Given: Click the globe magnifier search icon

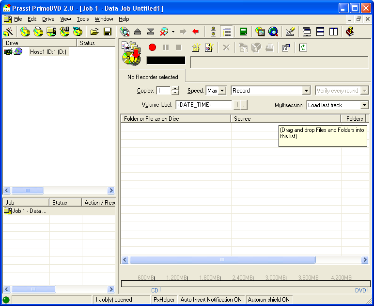Looking at the screenshot, I should point(273,32).
